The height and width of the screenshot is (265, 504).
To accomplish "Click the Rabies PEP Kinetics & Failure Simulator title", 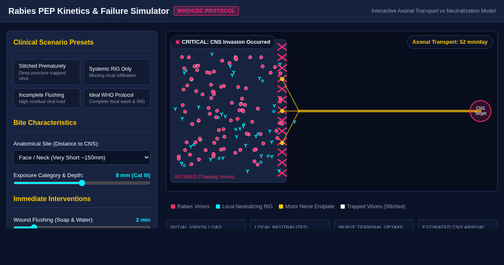I will (89, 11).
